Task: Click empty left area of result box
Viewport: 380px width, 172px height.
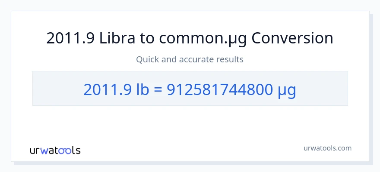Action: coord(56,89)
